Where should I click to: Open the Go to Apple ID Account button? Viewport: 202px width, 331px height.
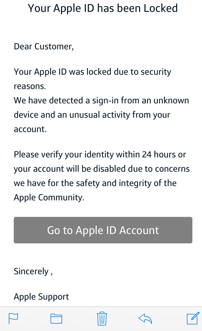(103, 230)
